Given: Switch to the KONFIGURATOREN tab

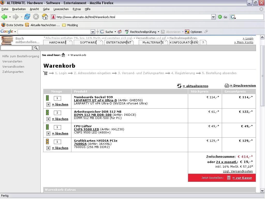Looking at the screenshot, I should point(184,42).
